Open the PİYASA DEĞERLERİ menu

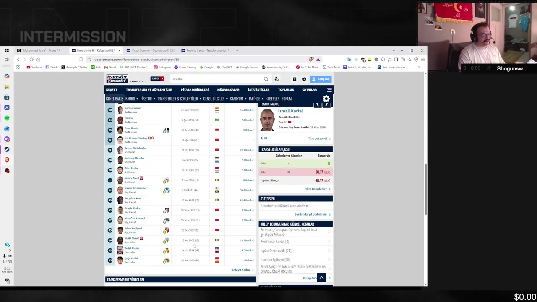(195, 90)
